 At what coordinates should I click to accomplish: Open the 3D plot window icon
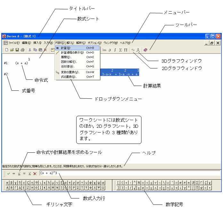point(138,50)
